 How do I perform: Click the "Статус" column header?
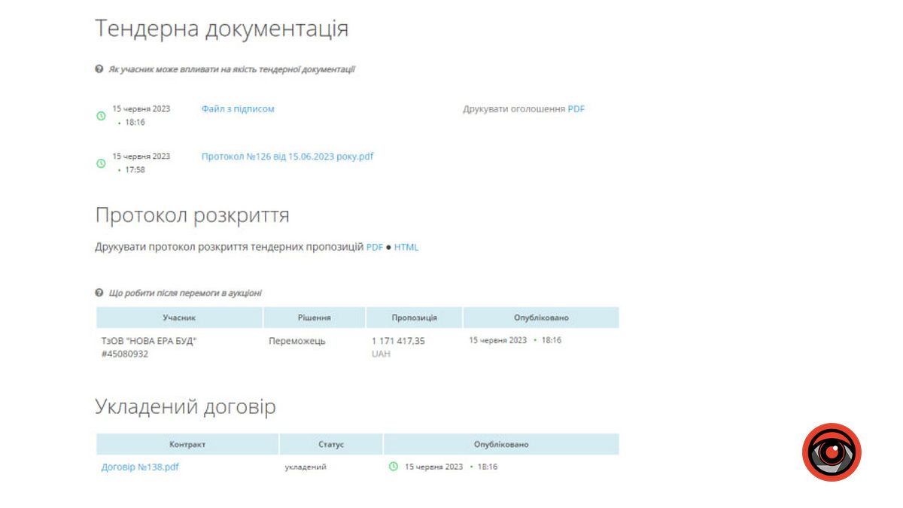click(x=331, y=444)
